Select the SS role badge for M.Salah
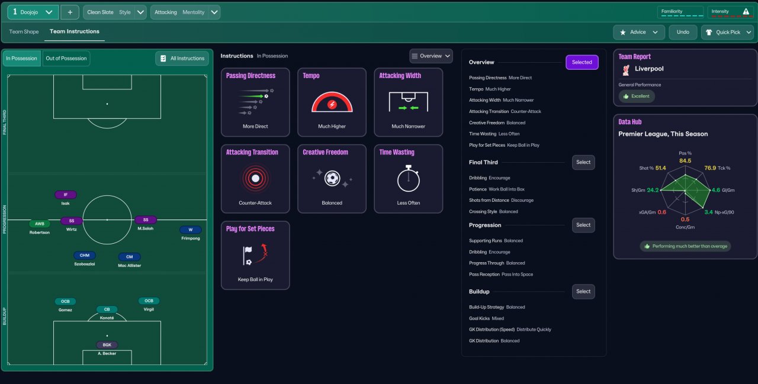 pos(146,220)
